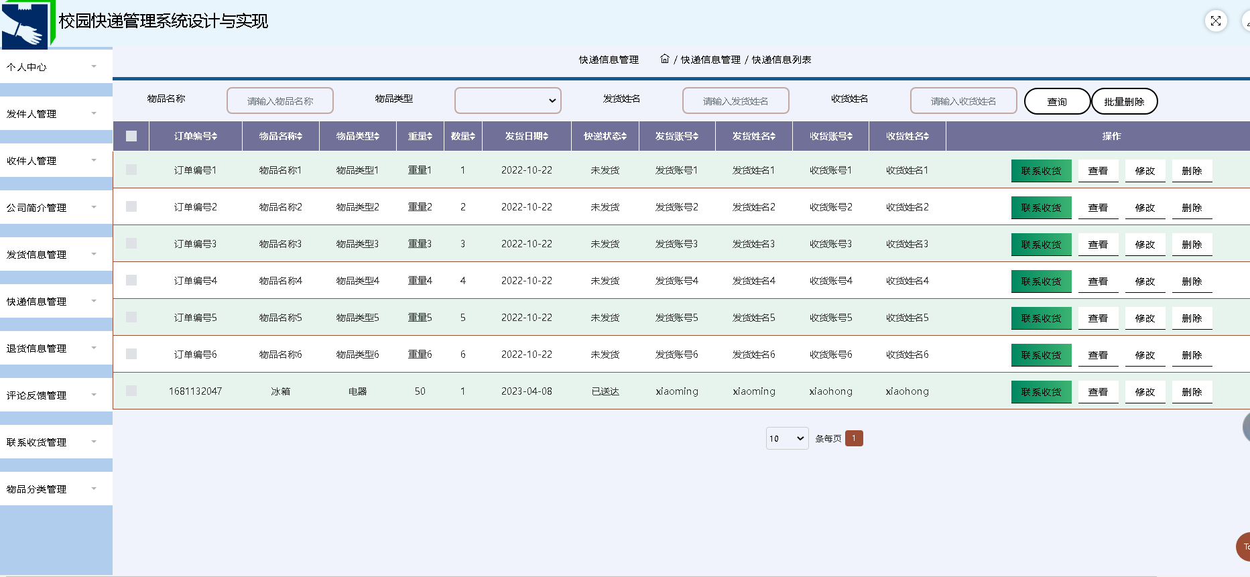Screen dimensions: 1250x577
Task: Check the row for 订单编号2
Action: 131,206
